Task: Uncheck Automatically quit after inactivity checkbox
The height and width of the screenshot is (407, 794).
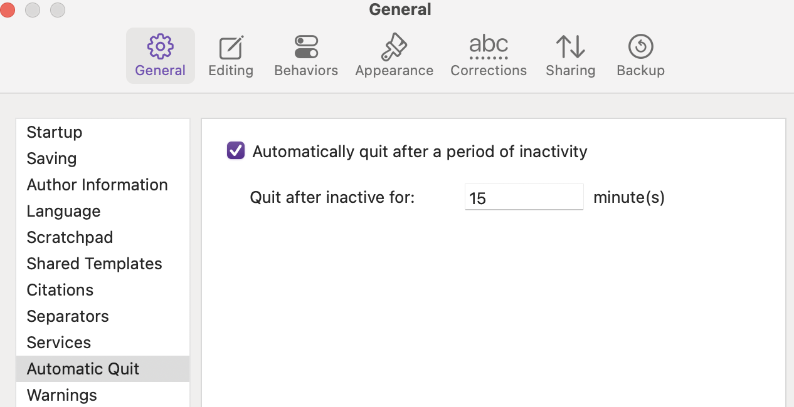Action: point(236,151)
